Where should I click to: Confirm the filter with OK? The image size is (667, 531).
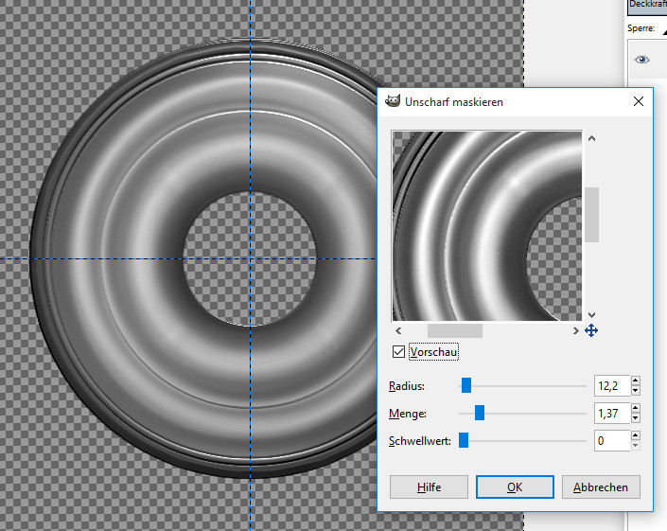(x=515, y=487)
